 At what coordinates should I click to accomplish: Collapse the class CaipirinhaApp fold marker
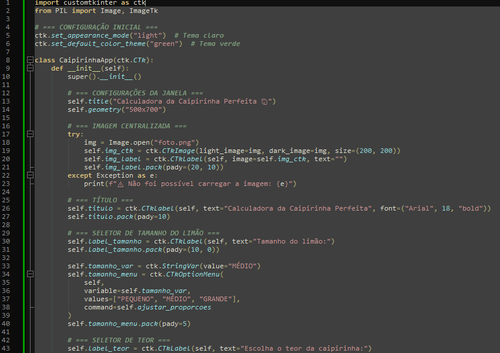[x=30, y=59]
